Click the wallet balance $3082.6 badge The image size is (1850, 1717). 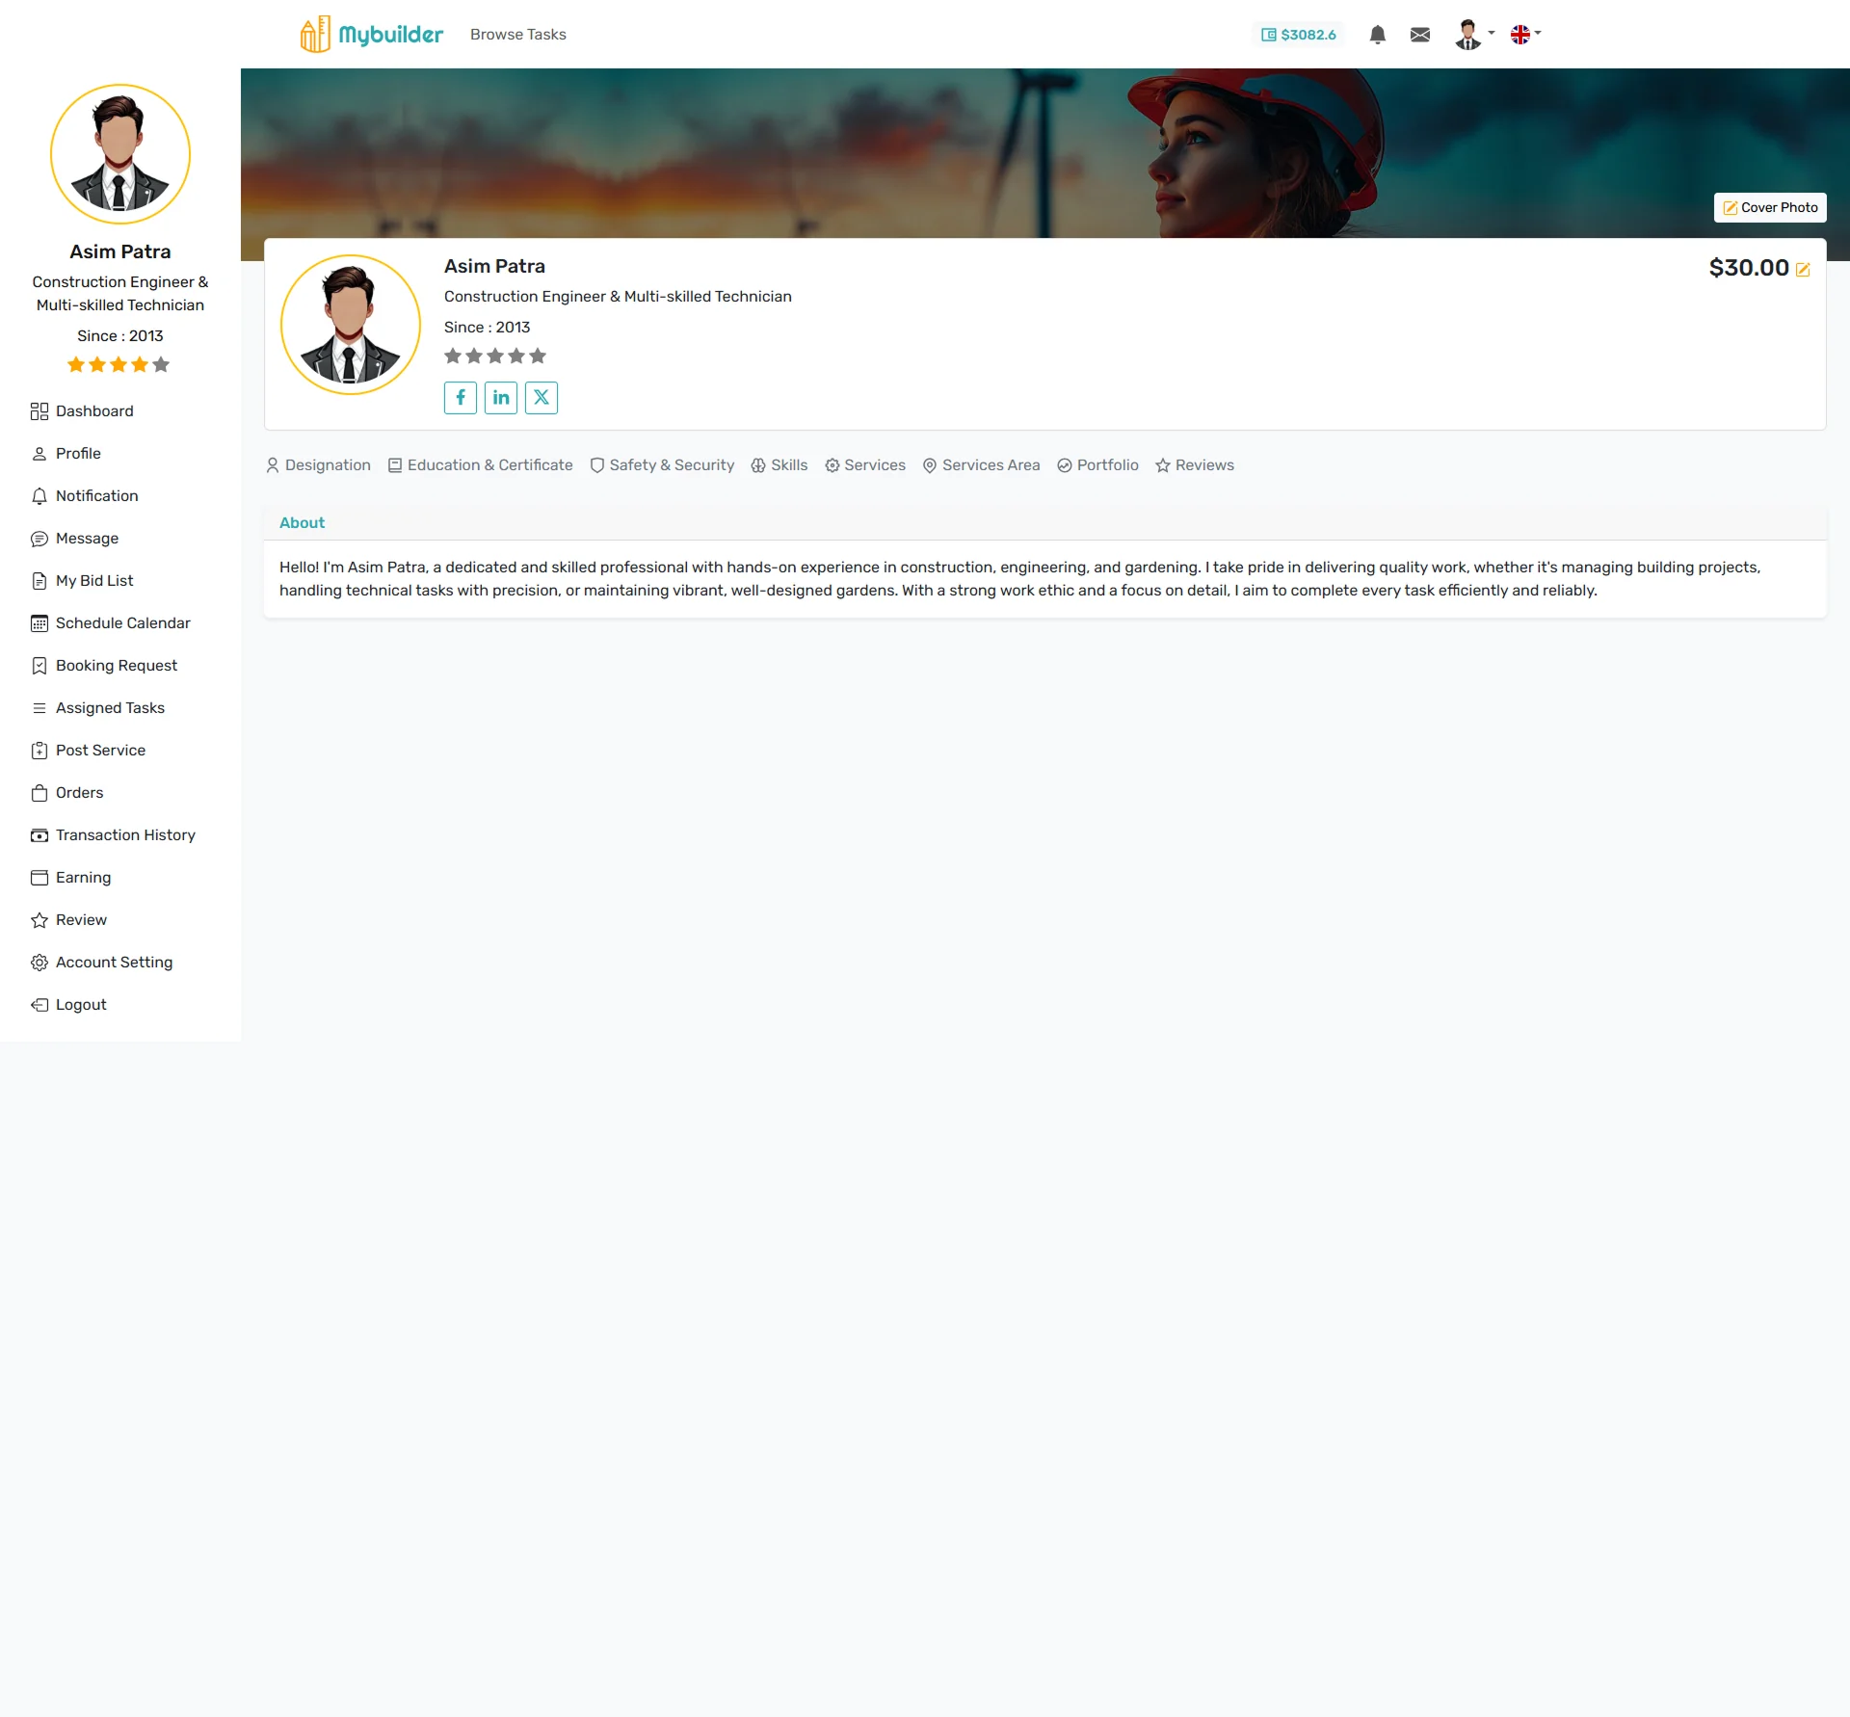(1298, 35)
